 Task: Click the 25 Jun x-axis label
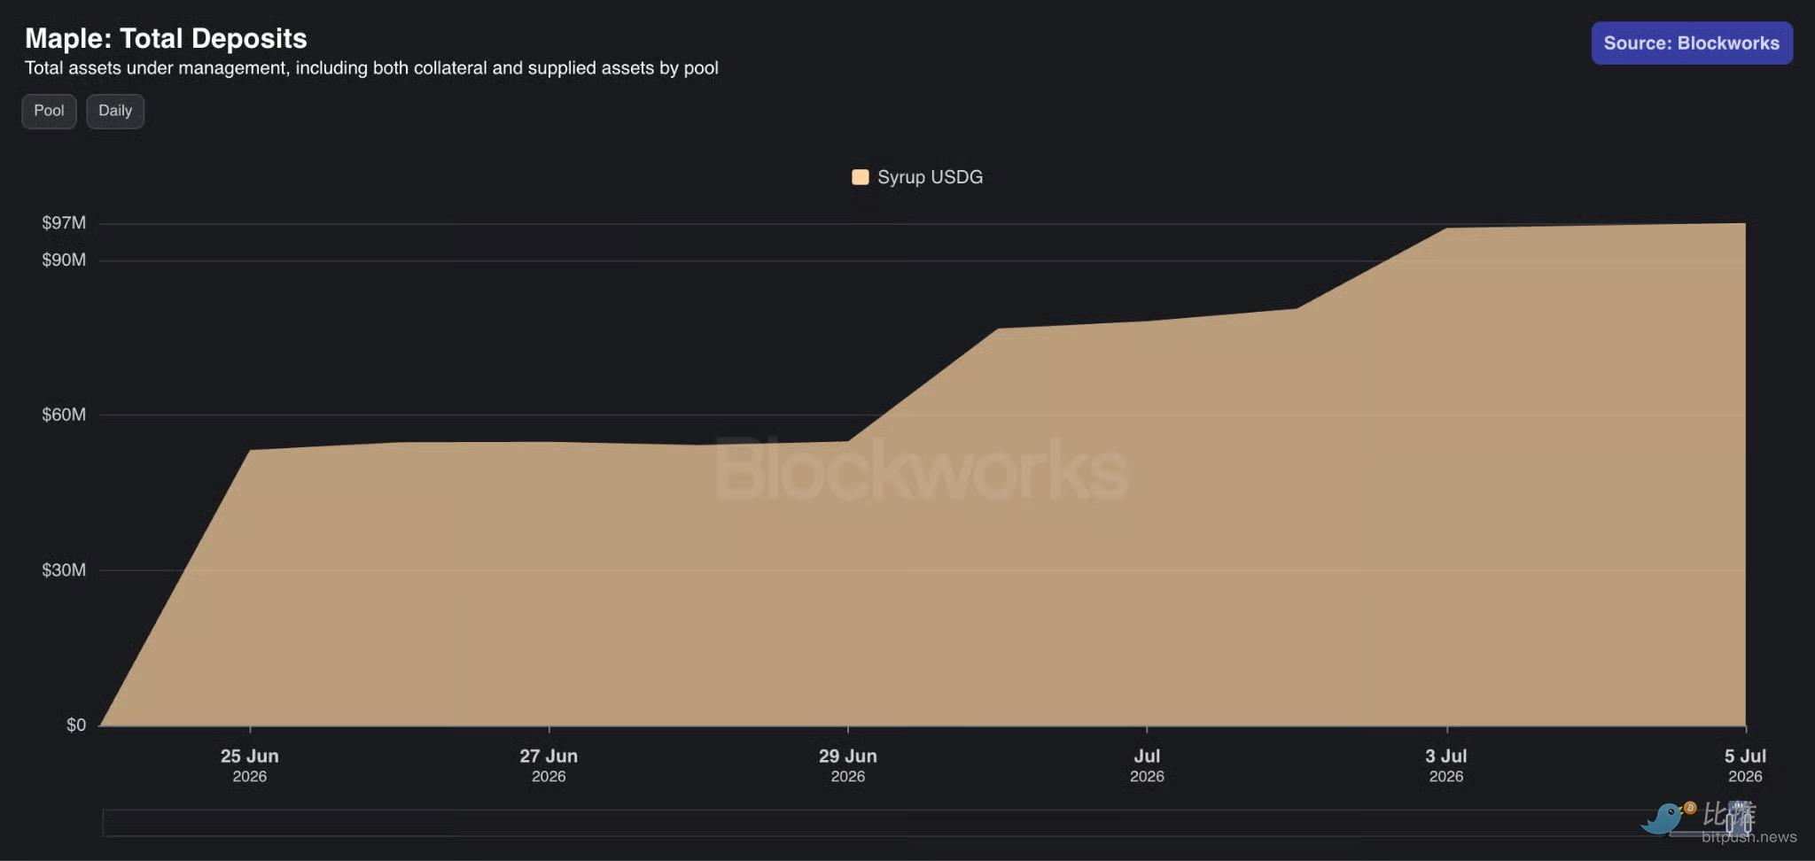250,765
